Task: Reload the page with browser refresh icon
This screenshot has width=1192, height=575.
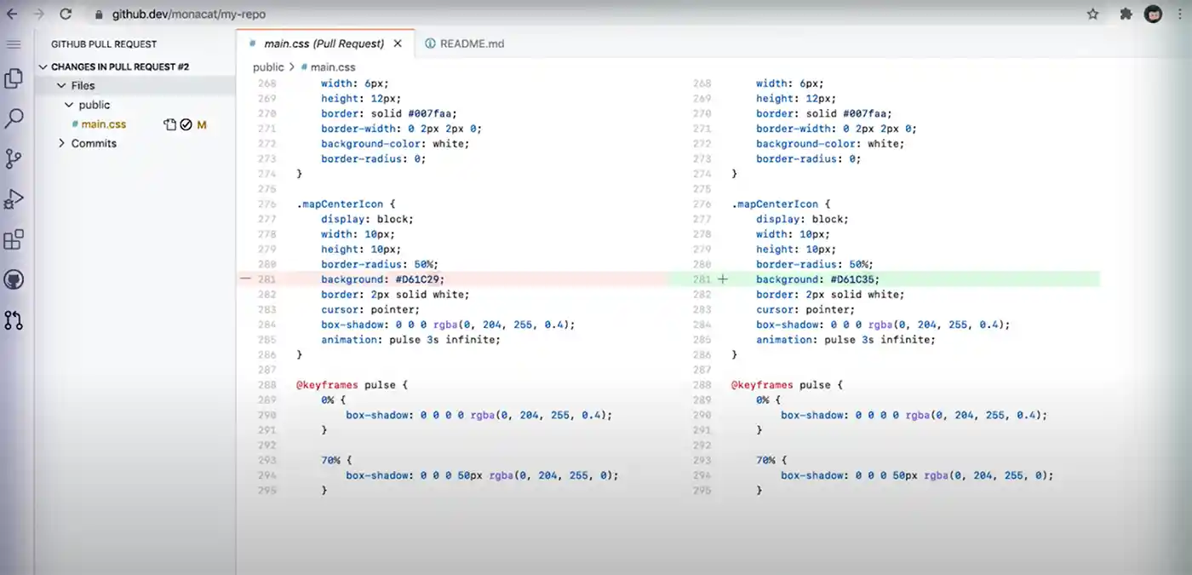Action: pyautogui.click(x=66, y=14)
